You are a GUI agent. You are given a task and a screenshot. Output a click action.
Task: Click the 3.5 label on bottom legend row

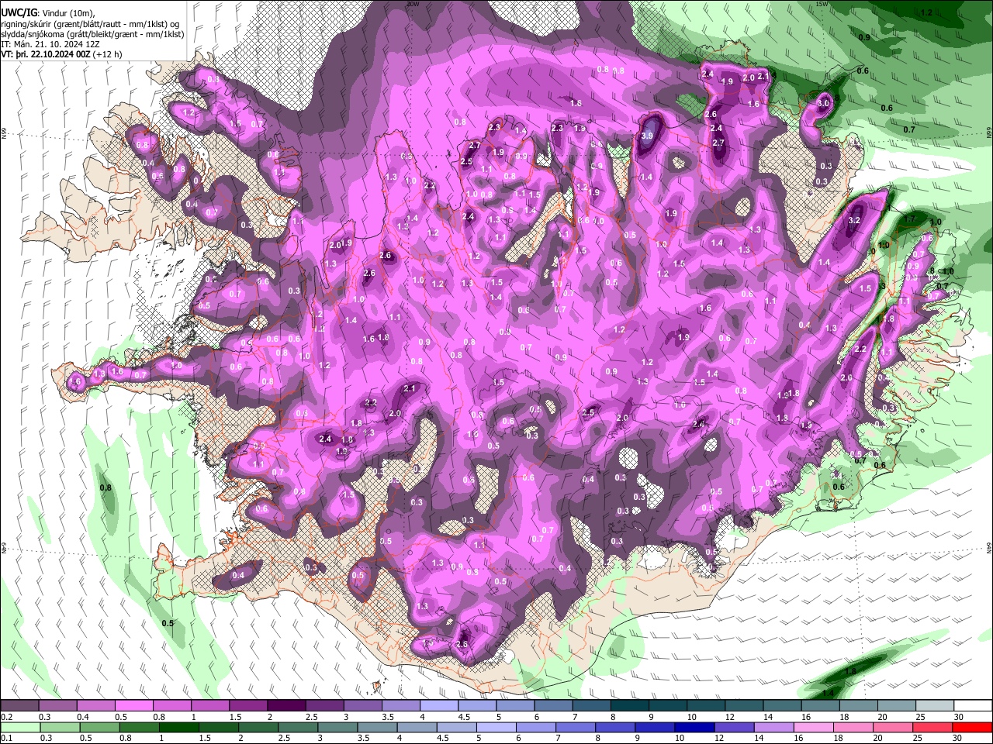pyautogui.click(x=364, y=739)
